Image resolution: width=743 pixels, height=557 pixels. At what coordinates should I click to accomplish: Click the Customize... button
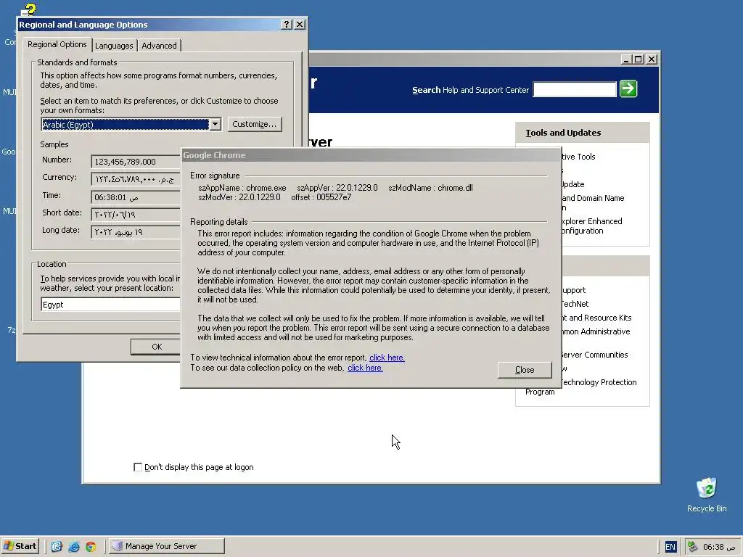point(255,124)
